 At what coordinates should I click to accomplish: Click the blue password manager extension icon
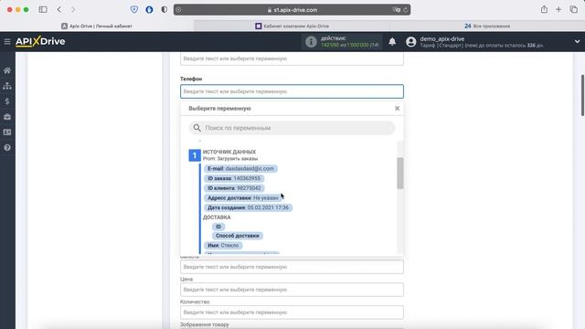[x=149, y=10]
